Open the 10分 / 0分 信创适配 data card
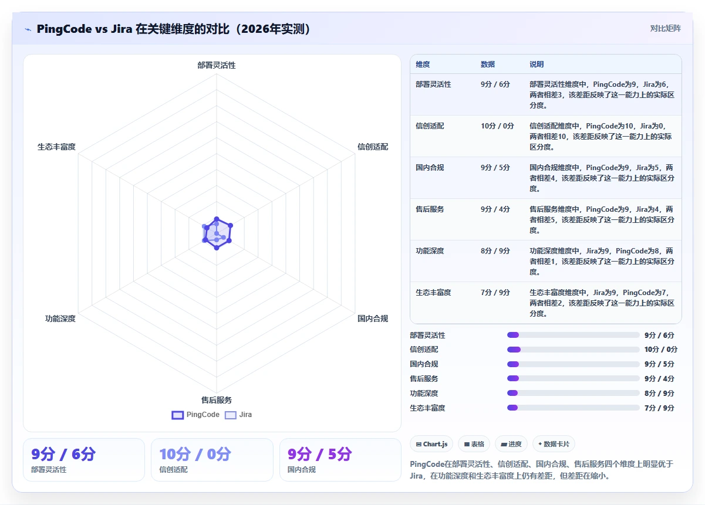This screenshot has height=505, width=705. coord(212,460)
